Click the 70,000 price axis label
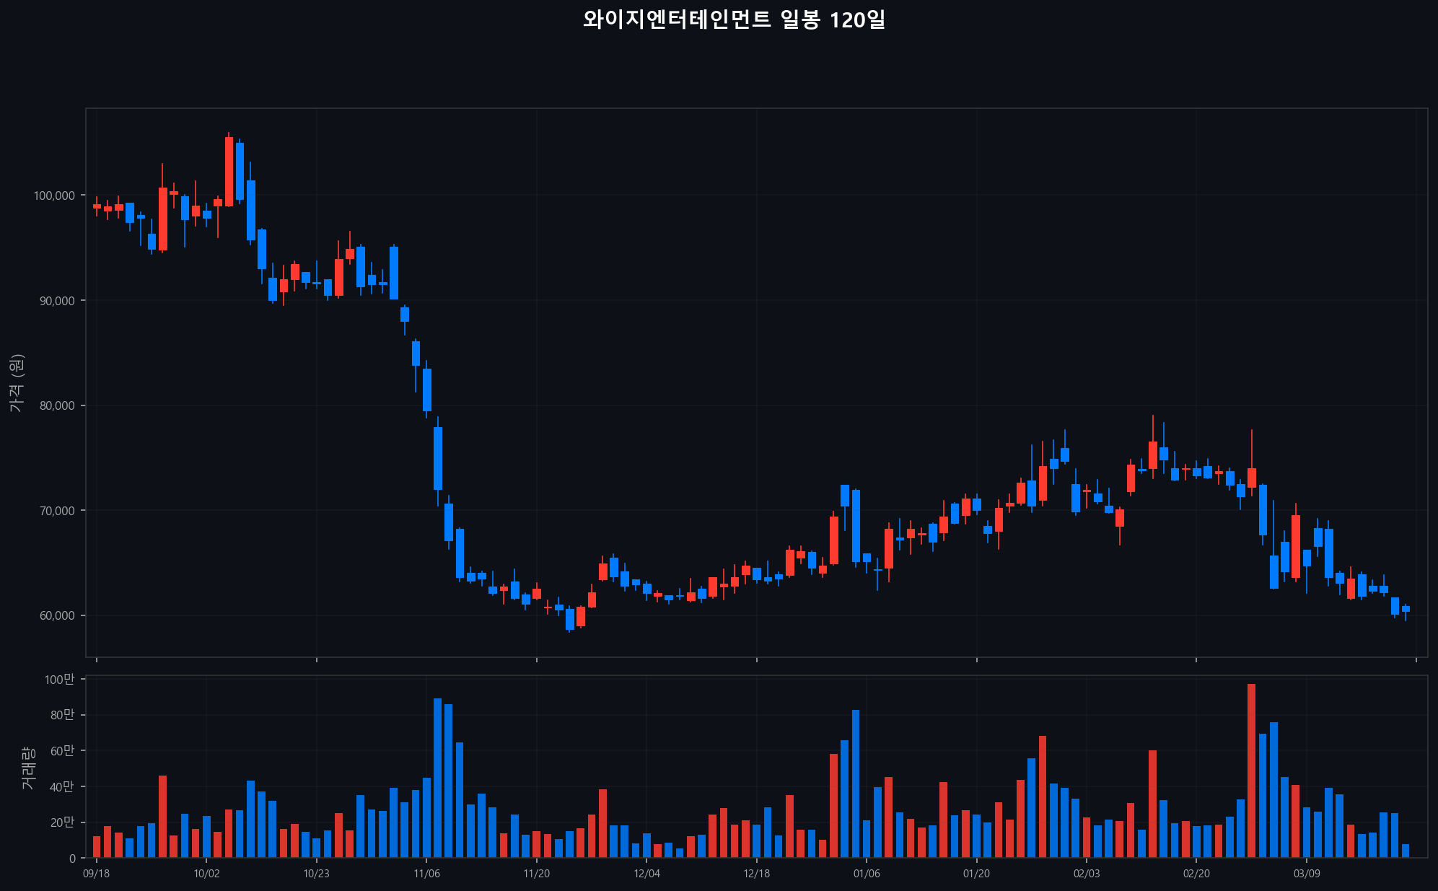1438x891 pixels. click(56, 511)
